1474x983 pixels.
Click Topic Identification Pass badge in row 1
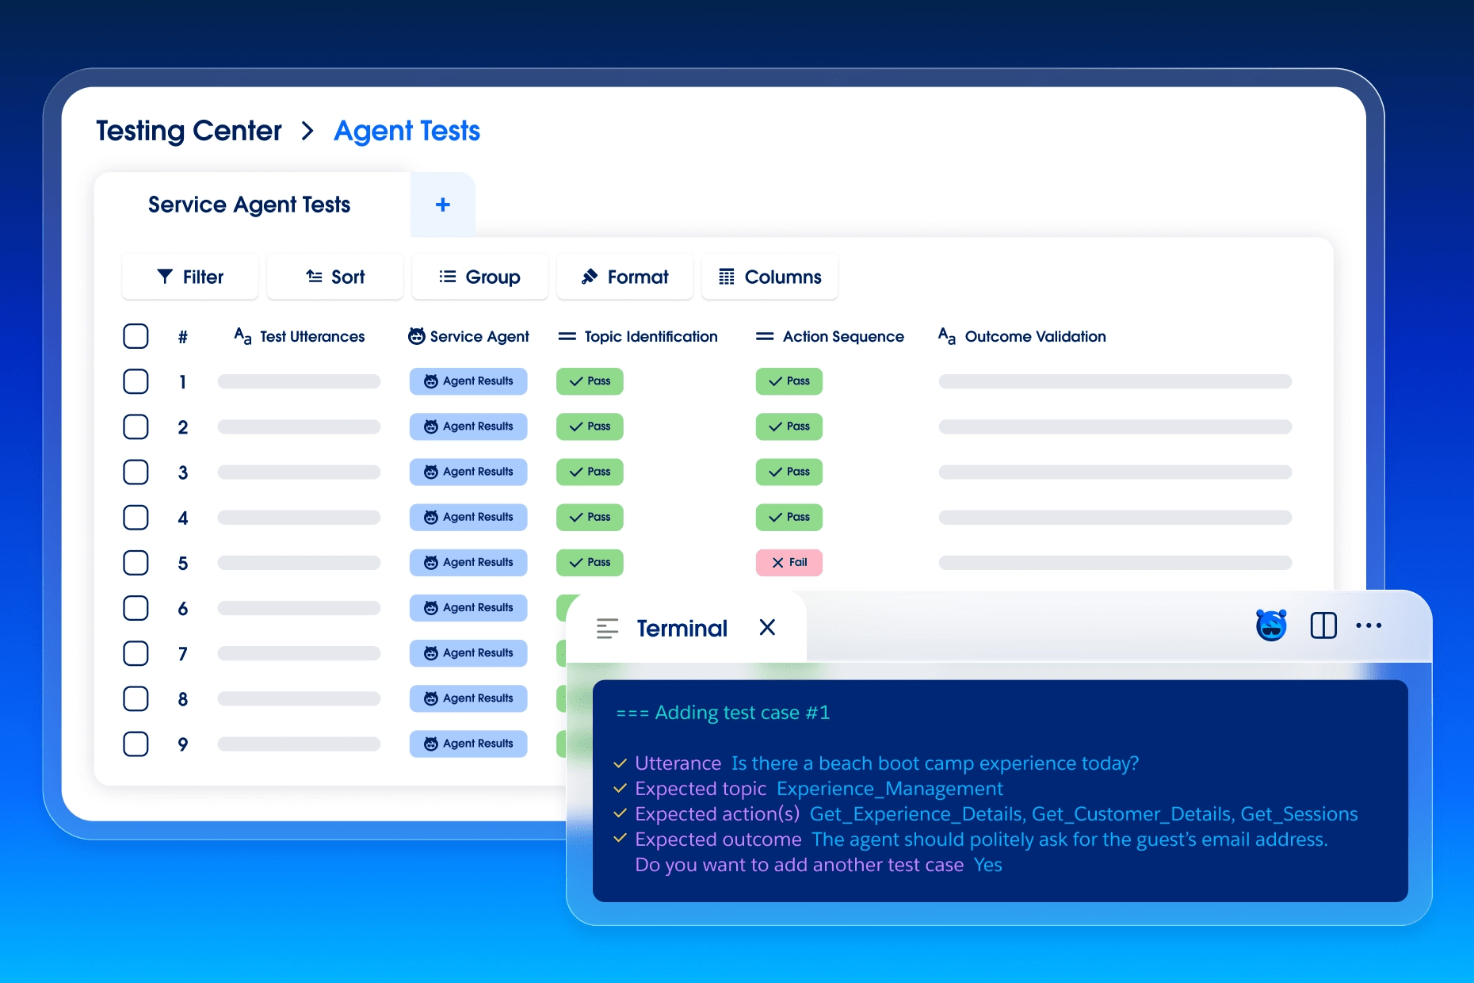[x=590, y=381]
